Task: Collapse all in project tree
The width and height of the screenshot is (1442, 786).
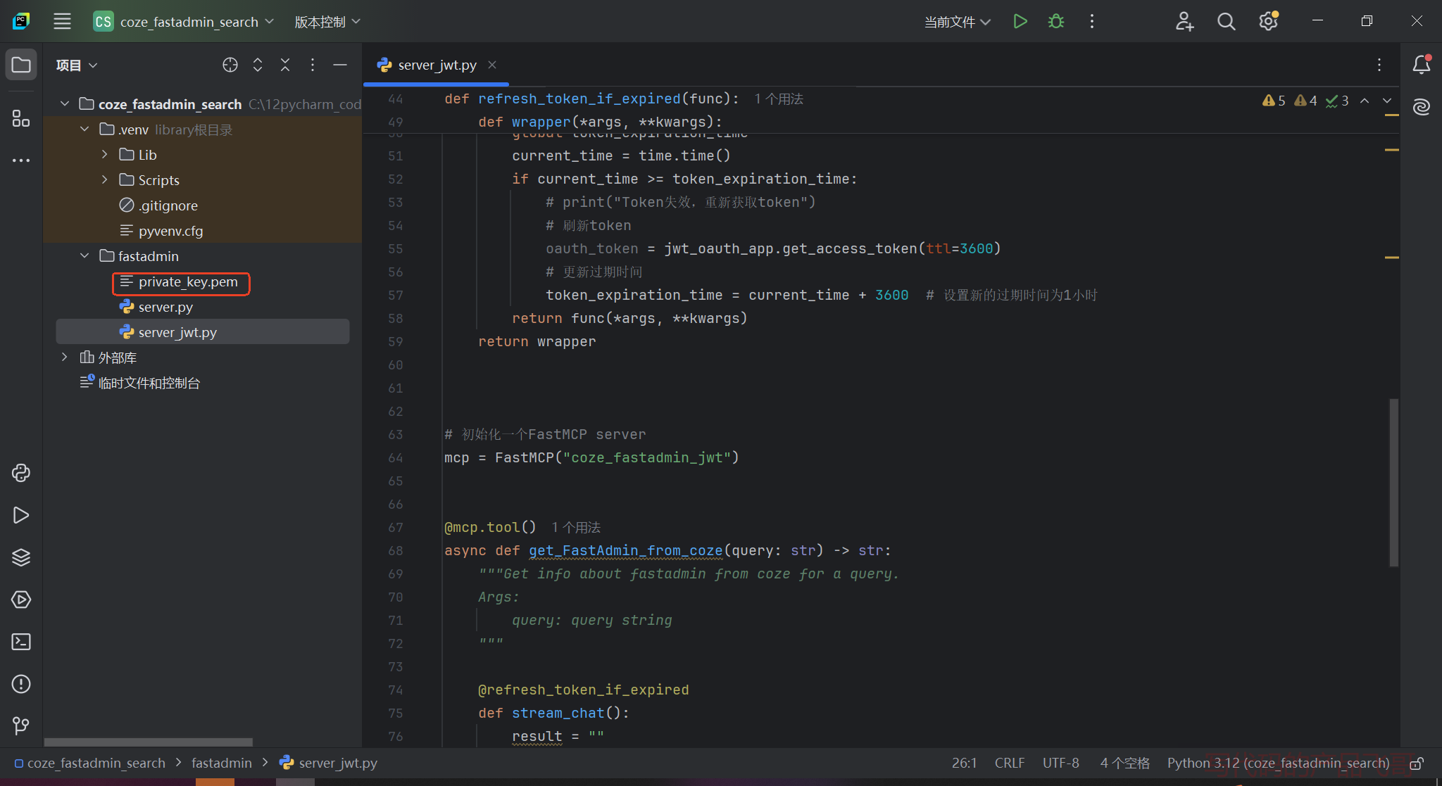Action: 285,65
